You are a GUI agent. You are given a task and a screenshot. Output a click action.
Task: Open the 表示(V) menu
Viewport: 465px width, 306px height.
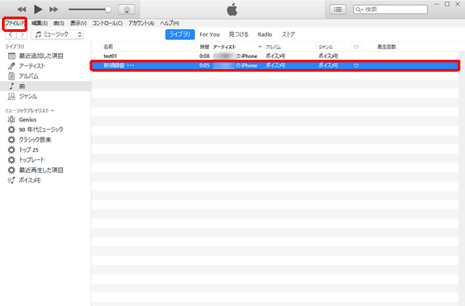click(78, 23)
